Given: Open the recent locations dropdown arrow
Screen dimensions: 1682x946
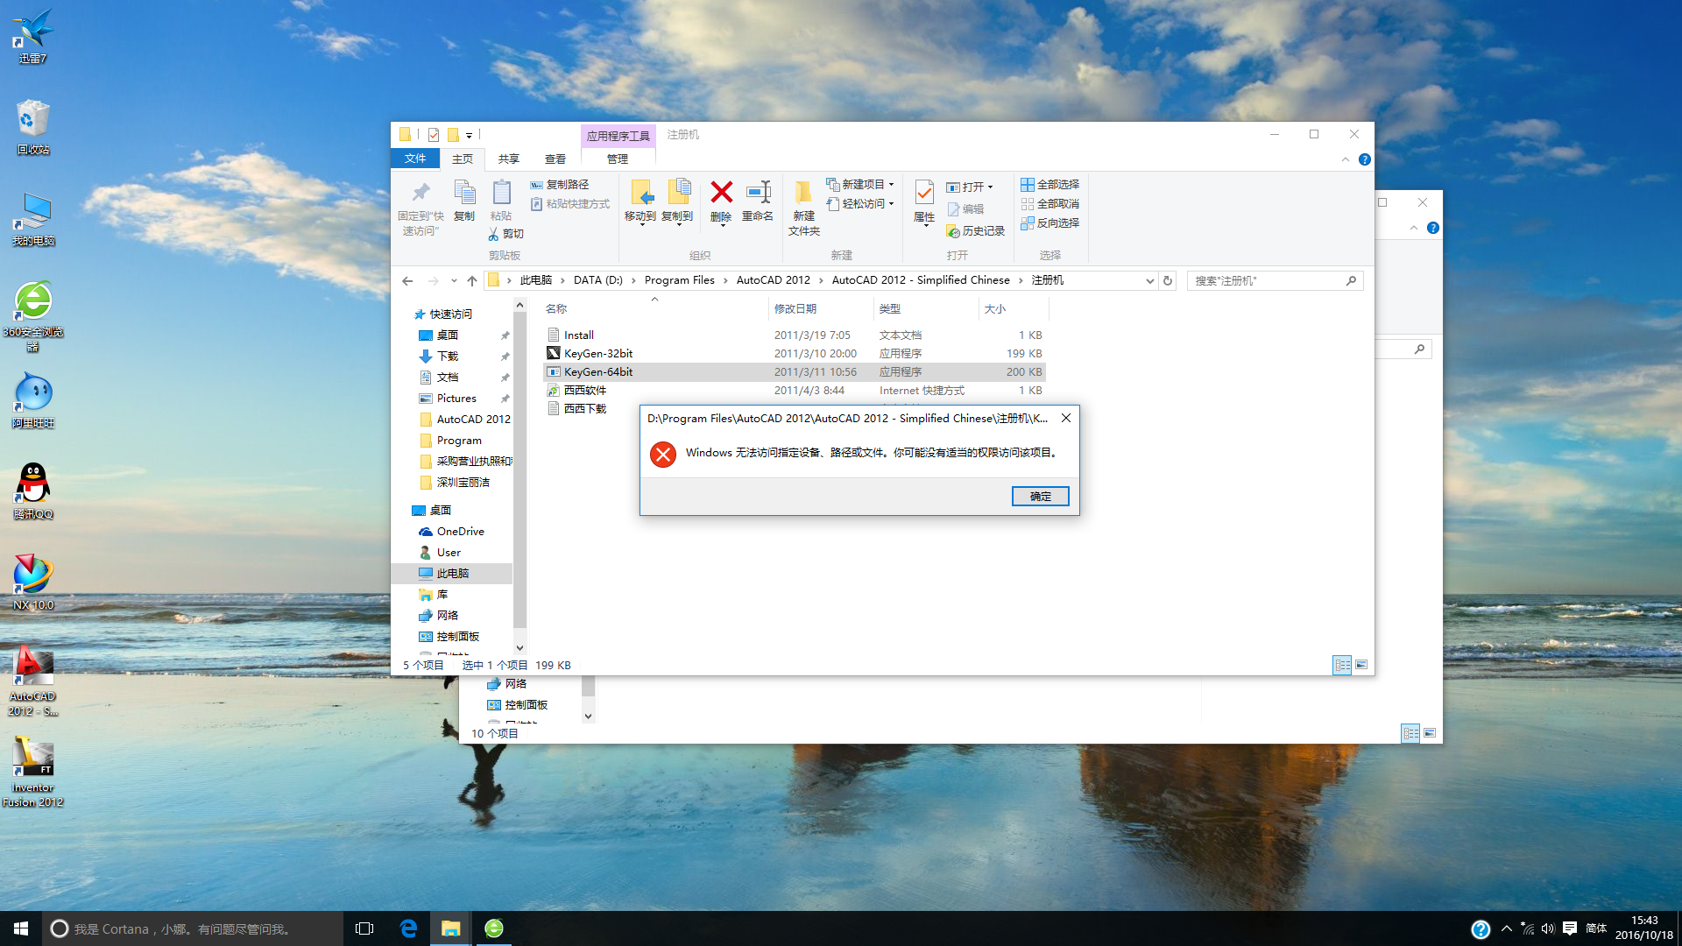Looking at the screenshot, I should (x=454, y=280).
